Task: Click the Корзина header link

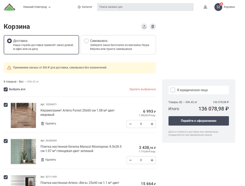Action: pos(229,7)
